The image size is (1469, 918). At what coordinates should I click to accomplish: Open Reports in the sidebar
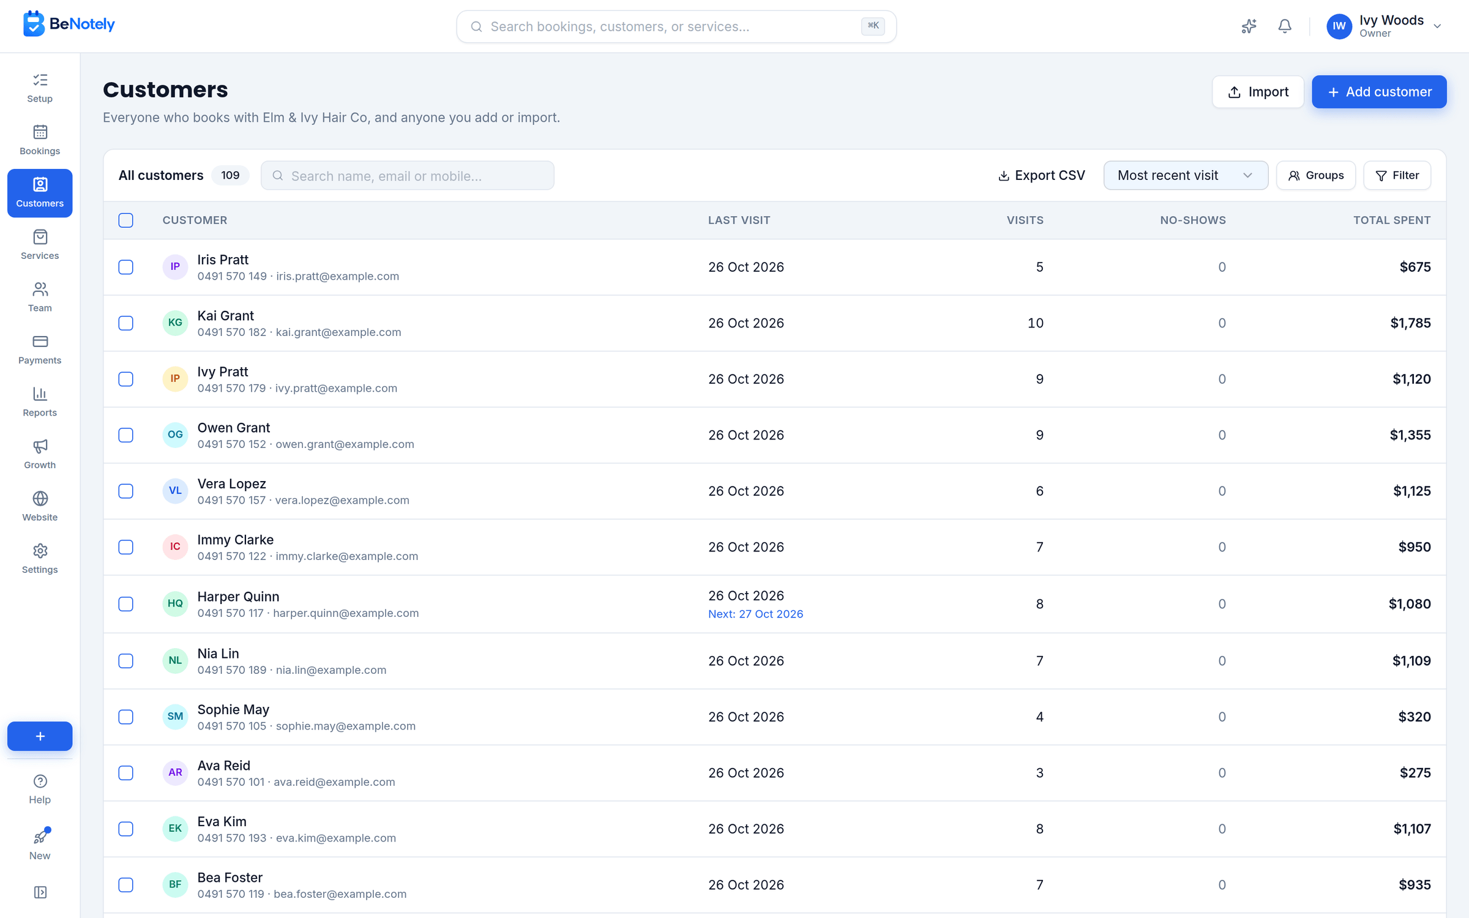click(40, 402)
